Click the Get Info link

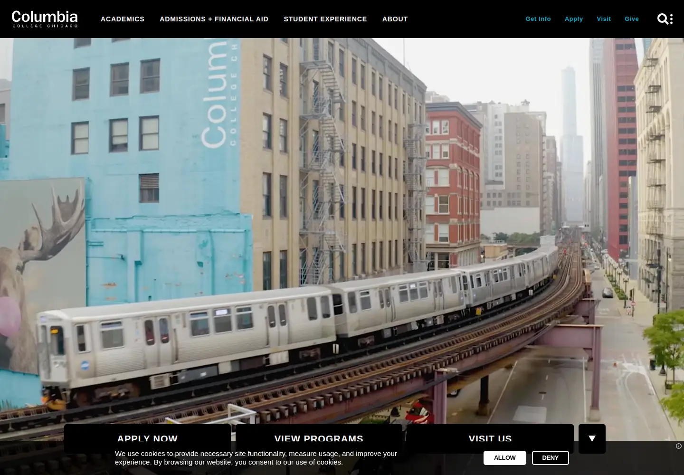click(538, 19)
